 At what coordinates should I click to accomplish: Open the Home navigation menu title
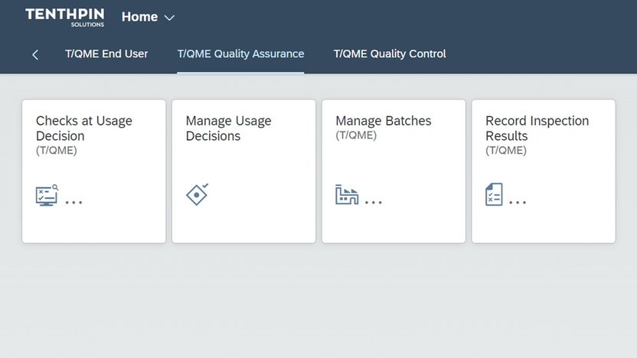point(139,17)
